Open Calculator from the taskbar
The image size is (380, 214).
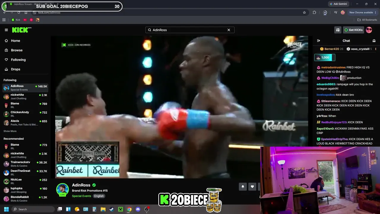(94, 209)
